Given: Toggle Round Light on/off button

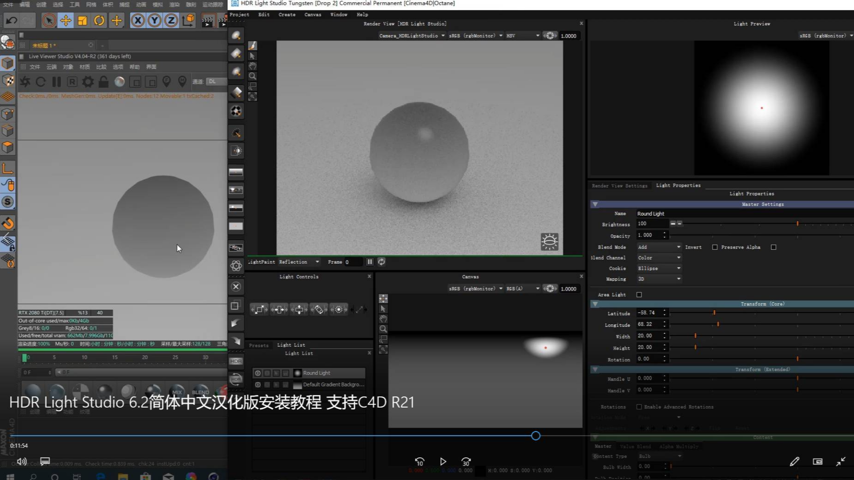Looking at the screenshot, I should point(258,373).
